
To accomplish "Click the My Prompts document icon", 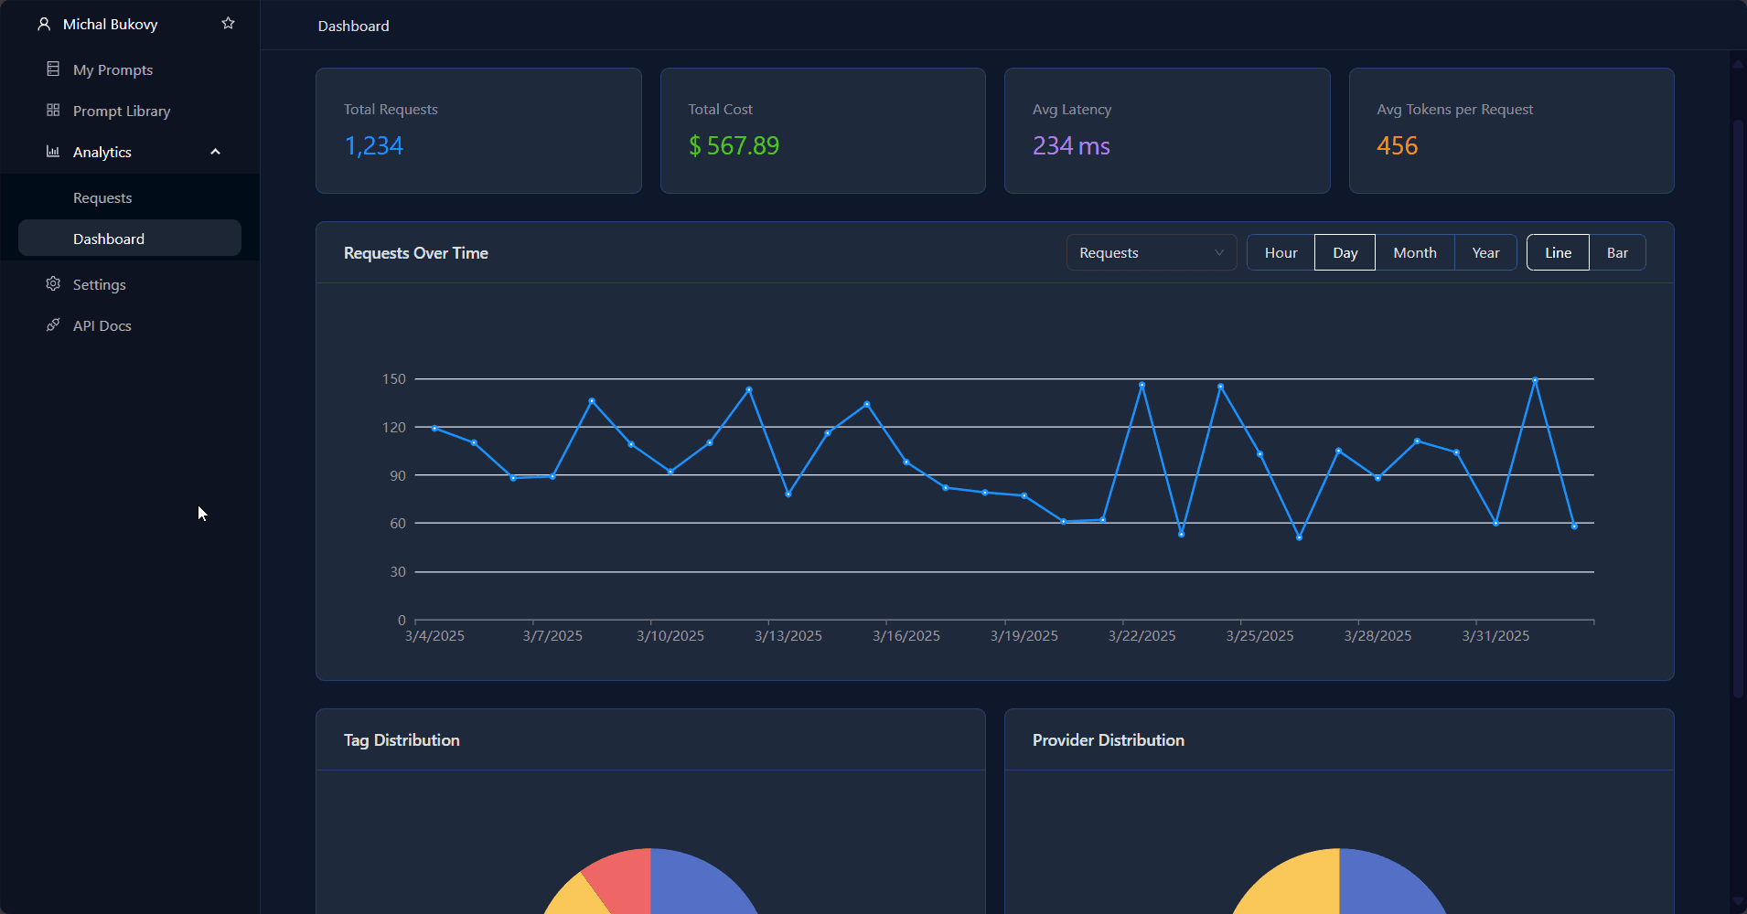I will coord(53,69).
